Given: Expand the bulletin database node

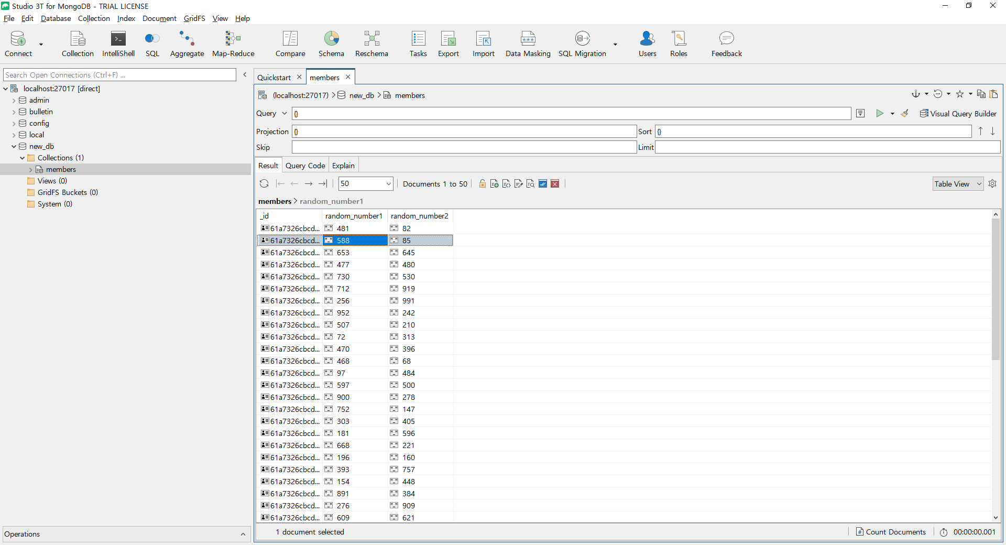Looking at the screenshot, I should (x=14, y=112).
